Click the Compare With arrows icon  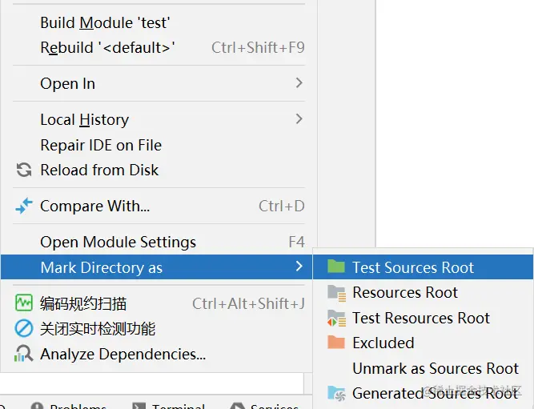24,207
